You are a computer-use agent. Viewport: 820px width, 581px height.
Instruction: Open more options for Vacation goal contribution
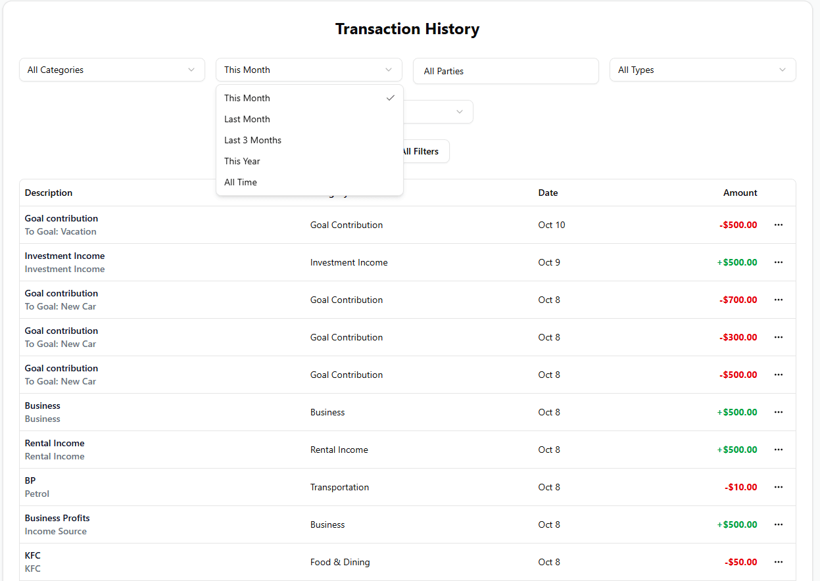[x=779, y=225]
